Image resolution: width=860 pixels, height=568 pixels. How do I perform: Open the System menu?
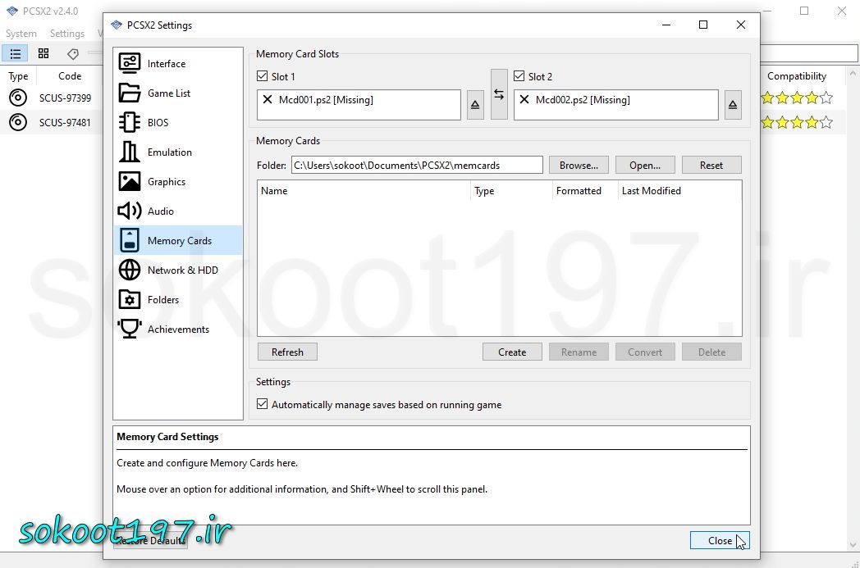(21, 34)
